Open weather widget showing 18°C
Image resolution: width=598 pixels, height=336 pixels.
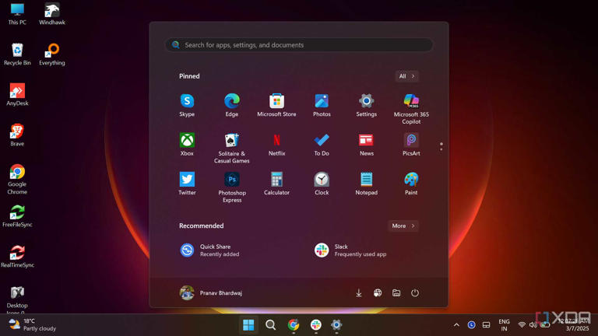pyautogui.click(x=33, y=325)
